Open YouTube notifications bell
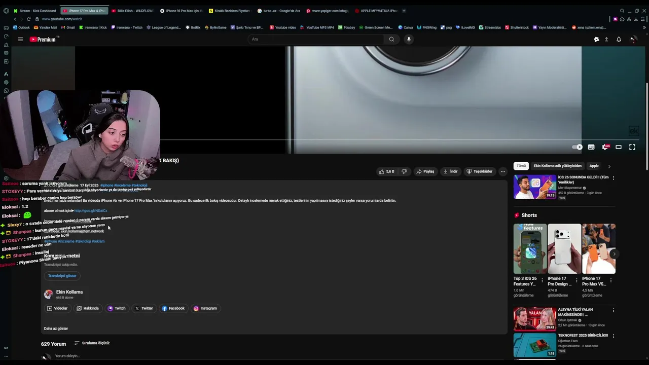The width and height of the screenshot is (649, 365). click(x=619, y=39)
